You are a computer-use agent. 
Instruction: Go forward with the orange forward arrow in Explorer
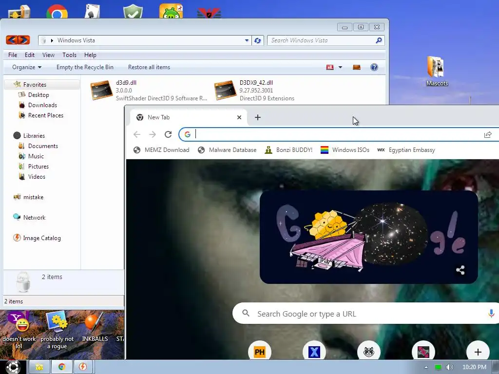pyautogui.click(x=24, y=40)
